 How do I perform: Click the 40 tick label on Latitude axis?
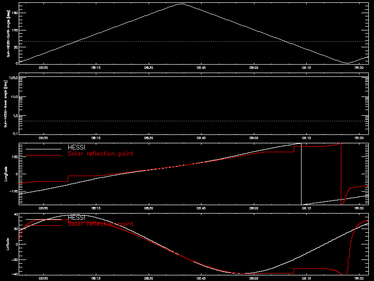coord(16,214)
